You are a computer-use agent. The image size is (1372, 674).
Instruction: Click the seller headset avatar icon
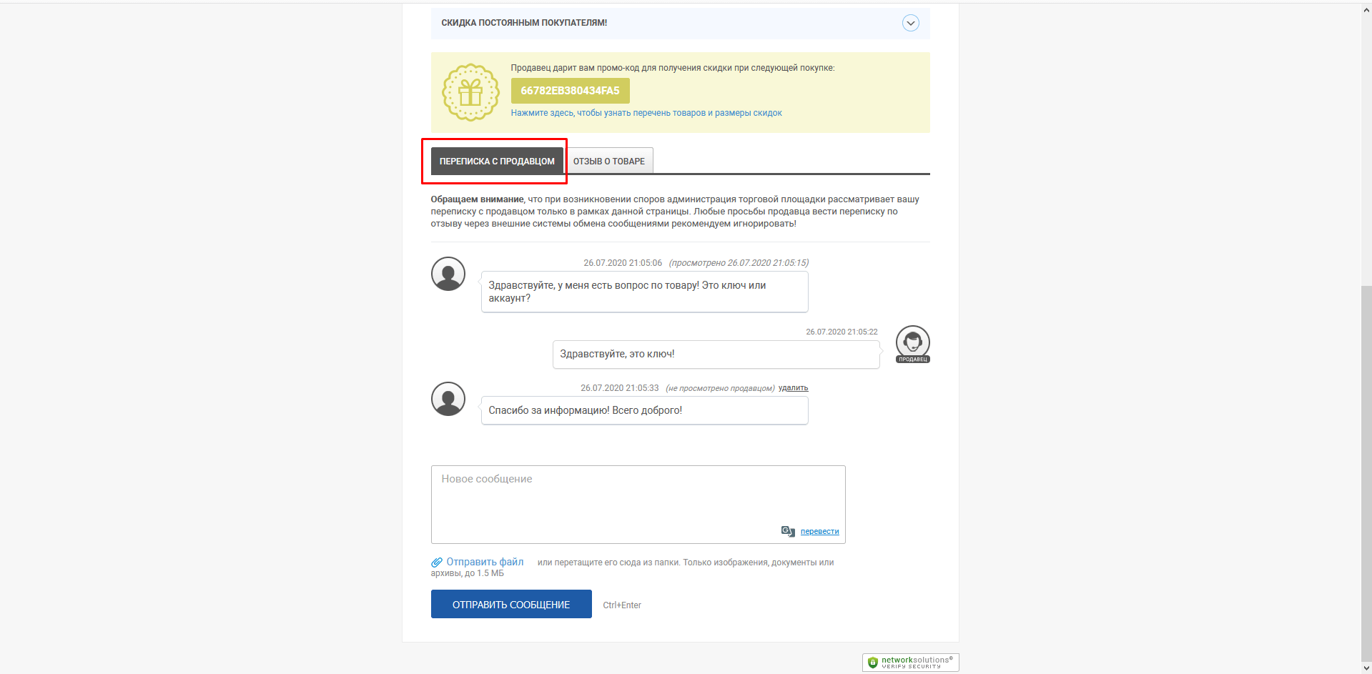point(913,344)
